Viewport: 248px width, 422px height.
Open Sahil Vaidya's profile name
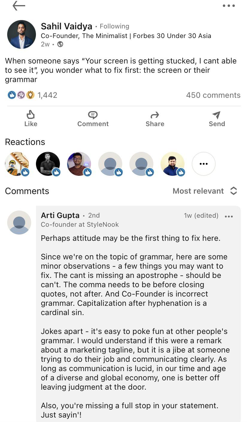tap(66, 26)
